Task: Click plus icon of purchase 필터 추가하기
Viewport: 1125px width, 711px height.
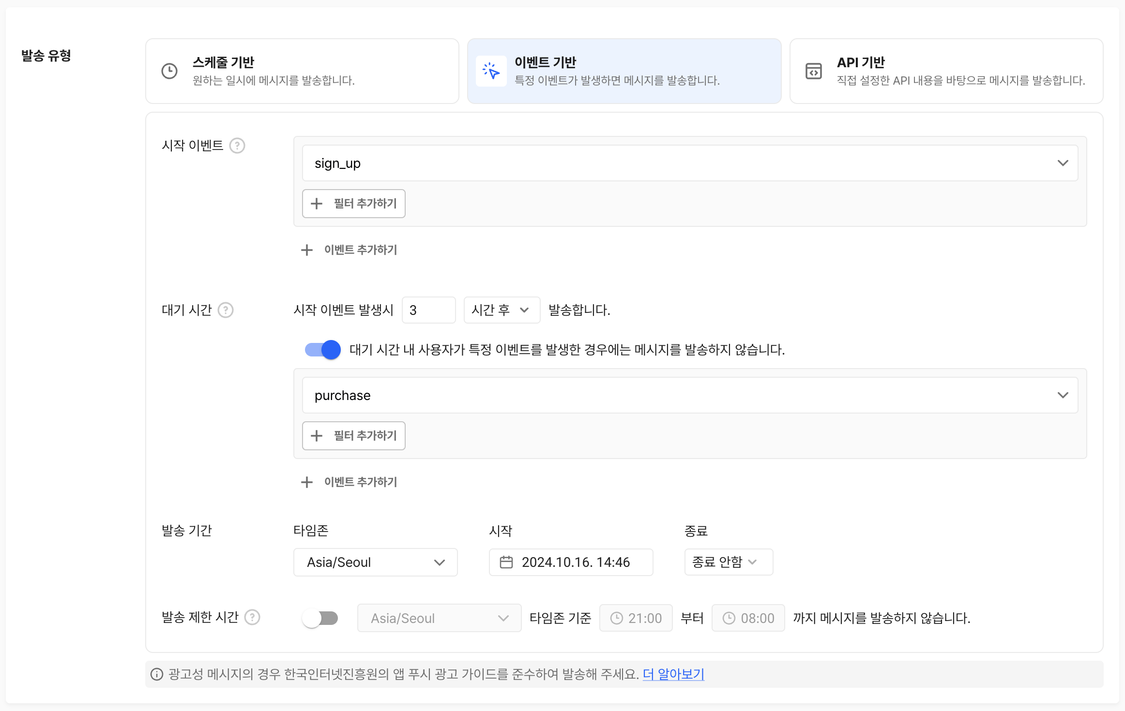Action: (317, 436)
